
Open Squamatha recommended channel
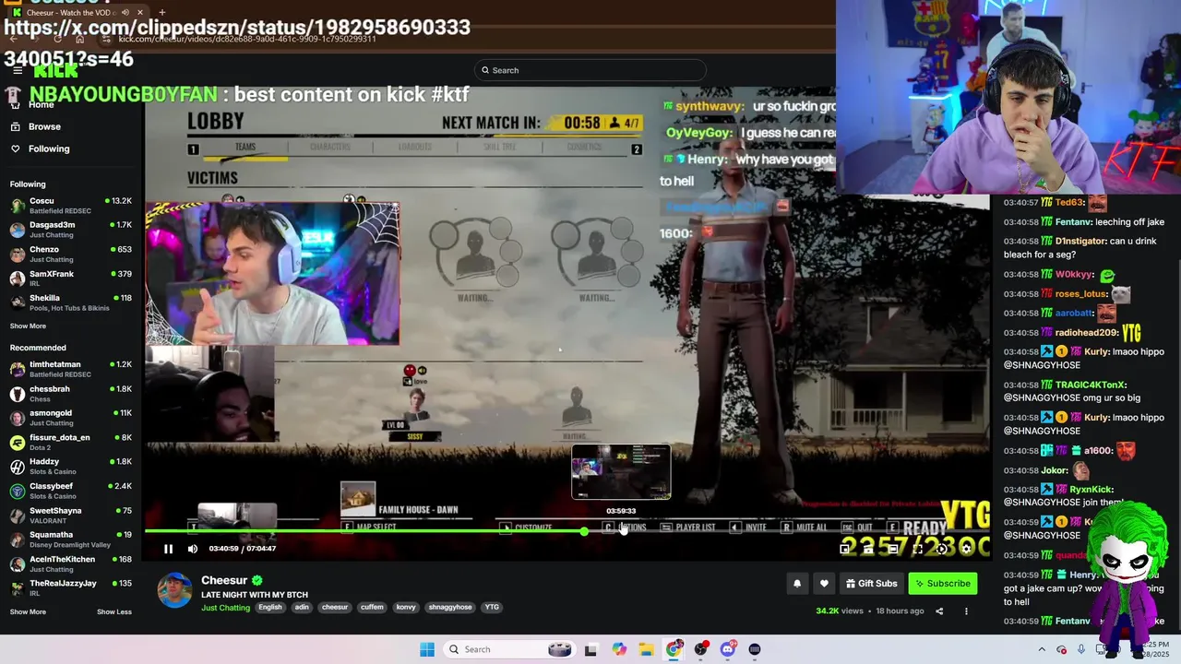pyautogui.click(x=71, y=539)
